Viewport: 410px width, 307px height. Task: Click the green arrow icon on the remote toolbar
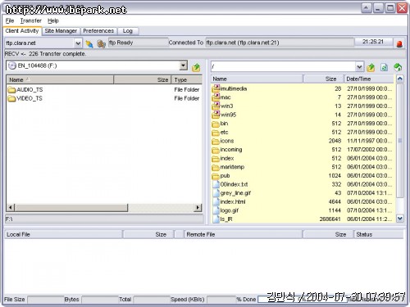click(398, 67)
